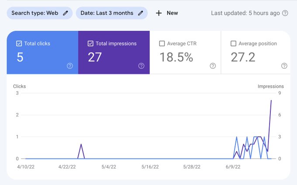Select the Average CTR metric card
297x185 pixels.
[185, 53]
